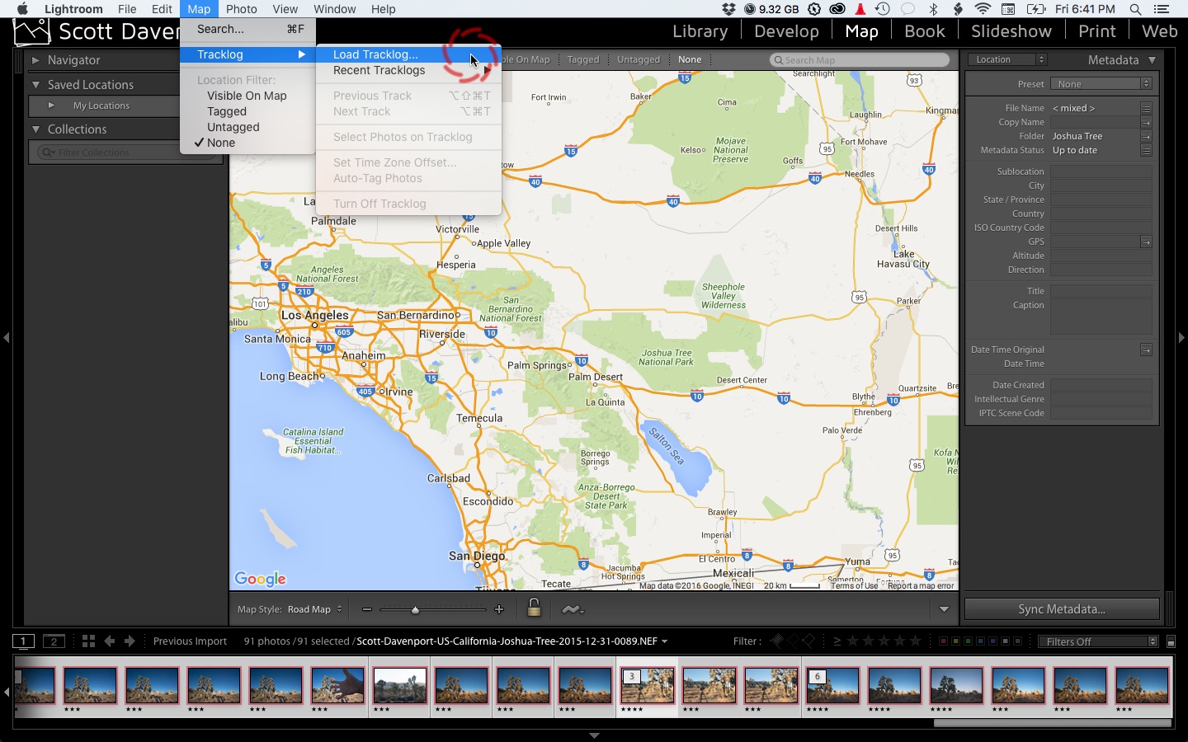Click the filmstrip Go Back arrow
This screenshot has width=1188, height=742.
pos(110,641)
